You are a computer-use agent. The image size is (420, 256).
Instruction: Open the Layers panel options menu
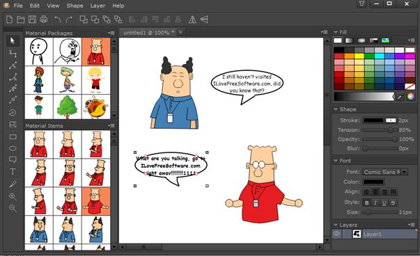412,225
